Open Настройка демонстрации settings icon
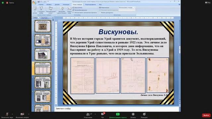This screenshot has width=212, height=119. 62,10
